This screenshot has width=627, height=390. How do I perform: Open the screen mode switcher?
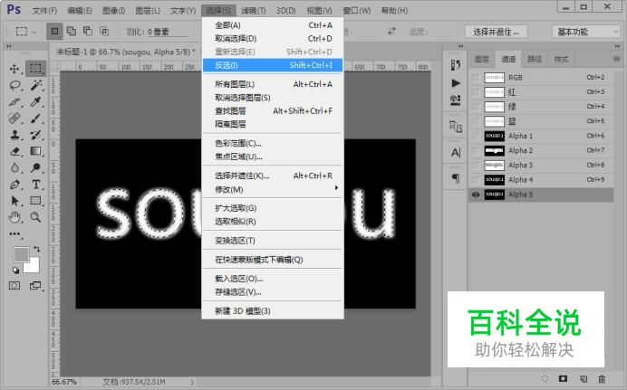pos(35,285)
